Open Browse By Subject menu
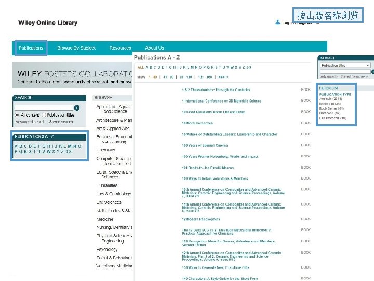Image resolution: width=374 pixels, height=281 pixels. click(76, 48)
